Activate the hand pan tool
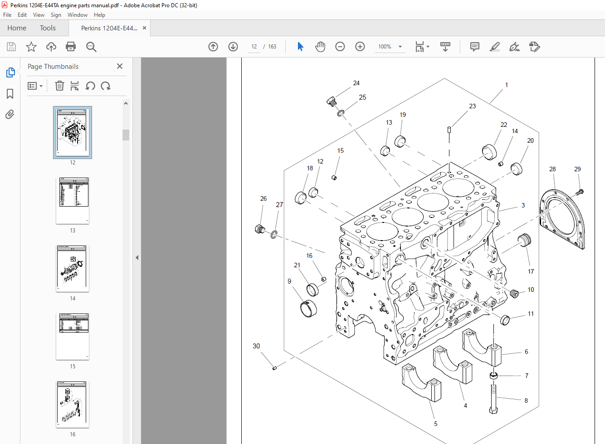 point(320,47)
